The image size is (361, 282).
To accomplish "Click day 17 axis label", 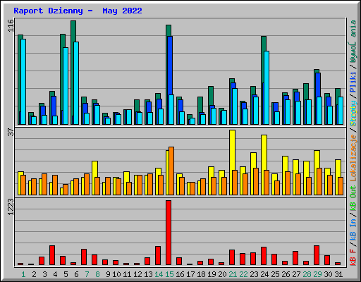I will pyautogui.click(x=190, y=274).
